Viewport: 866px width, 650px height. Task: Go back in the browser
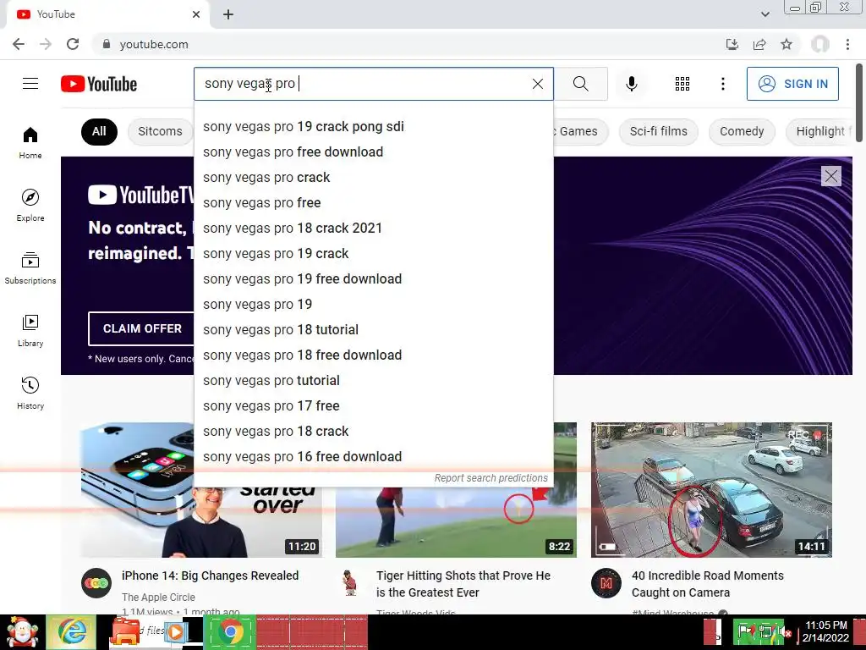[x=19, y=44]
